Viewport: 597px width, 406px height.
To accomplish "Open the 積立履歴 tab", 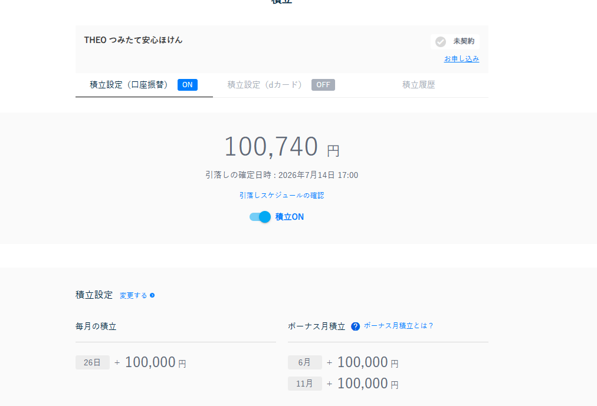I will coord(419,85).
